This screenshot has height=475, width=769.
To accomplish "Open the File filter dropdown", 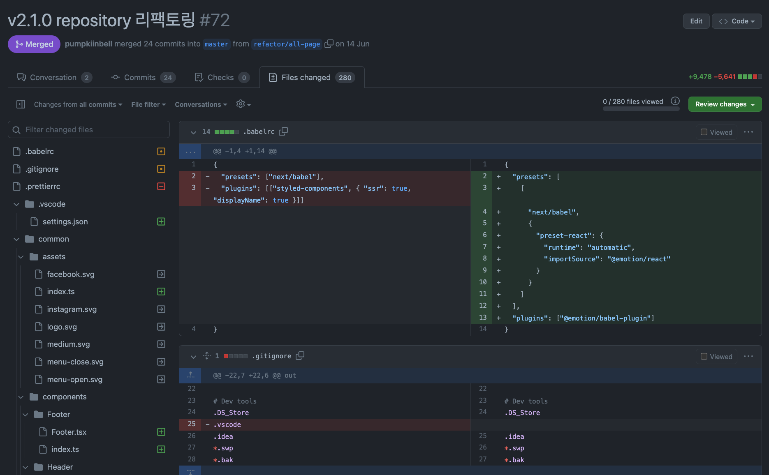I will click(148, 104).
